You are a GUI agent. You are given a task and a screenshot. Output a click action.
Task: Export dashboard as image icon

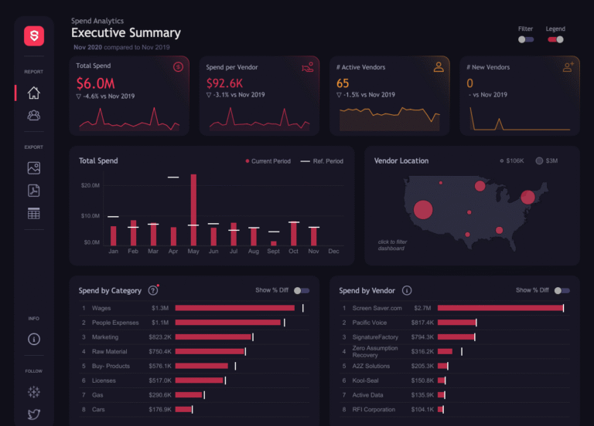pos(34,167)
